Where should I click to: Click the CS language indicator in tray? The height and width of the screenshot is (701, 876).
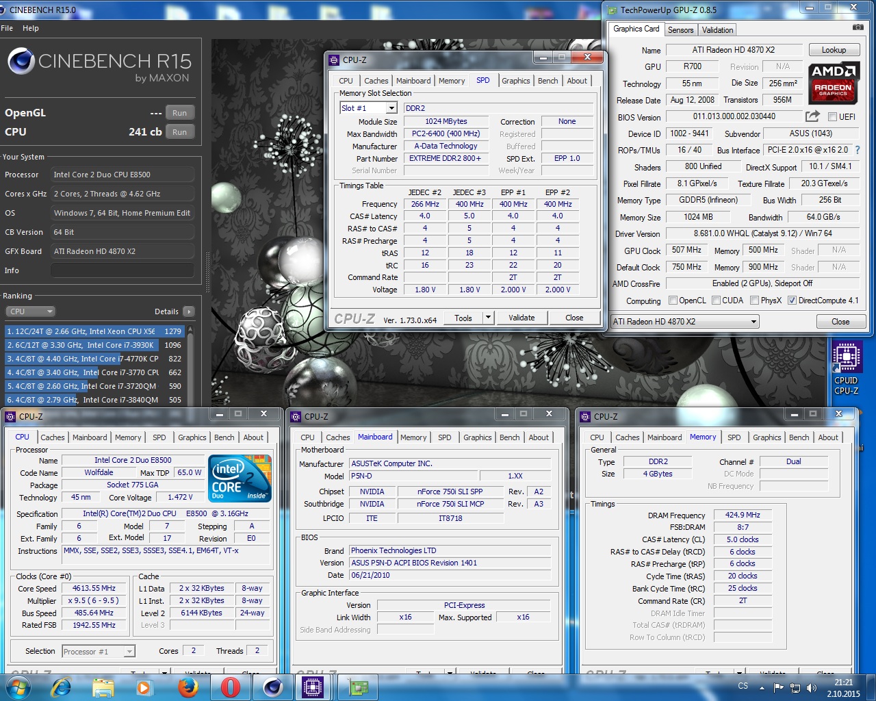(x=743, y=686)
